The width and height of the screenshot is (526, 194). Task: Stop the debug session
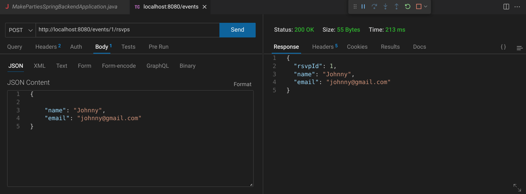click(419, 6)
